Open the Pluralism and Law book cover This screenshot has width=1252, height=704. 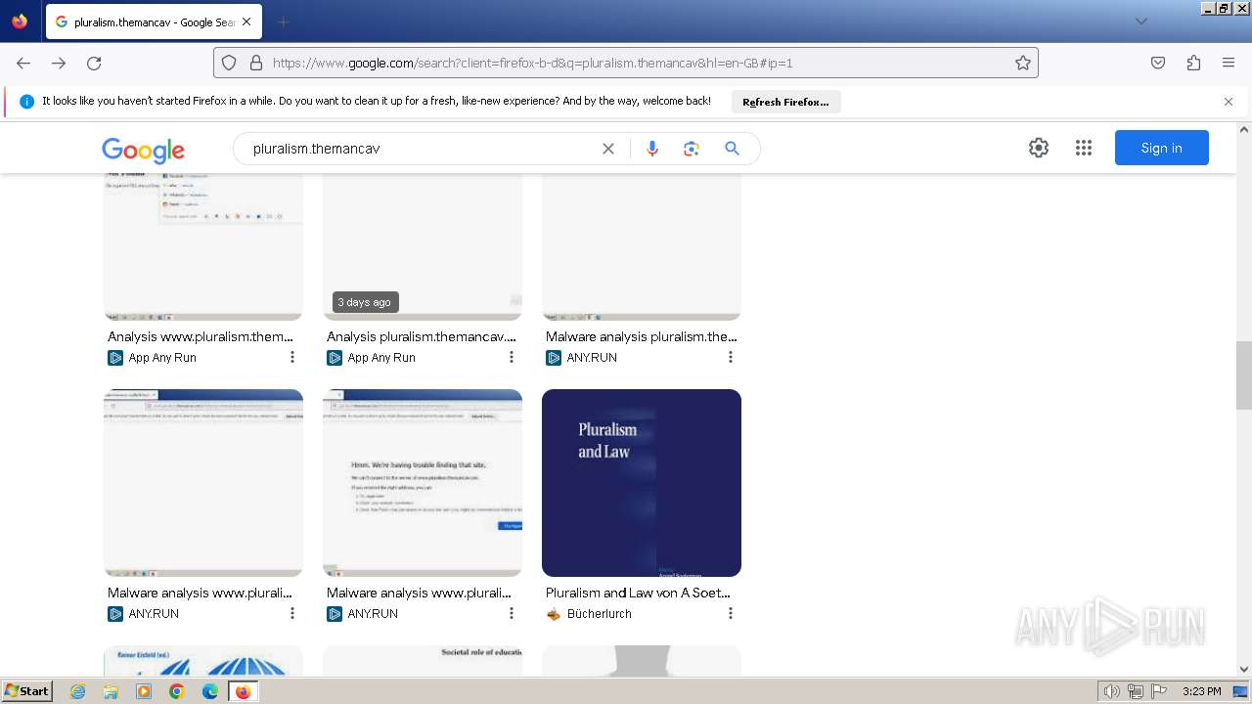point(642,483)
